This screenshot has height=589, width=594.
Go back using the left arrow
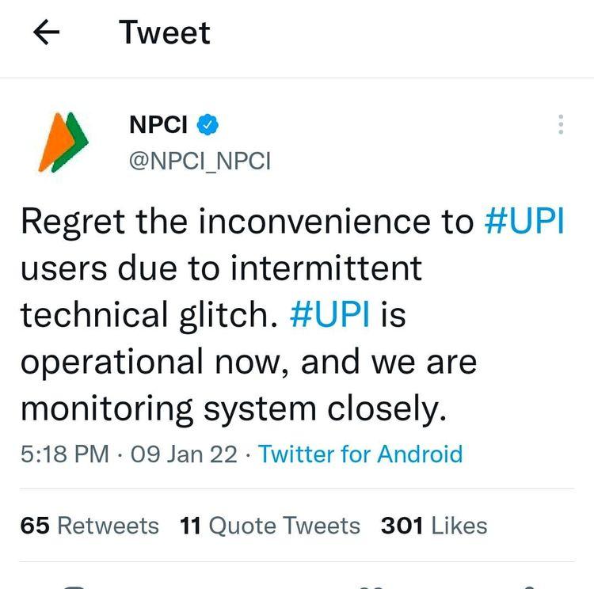click(x=48, y=33)
